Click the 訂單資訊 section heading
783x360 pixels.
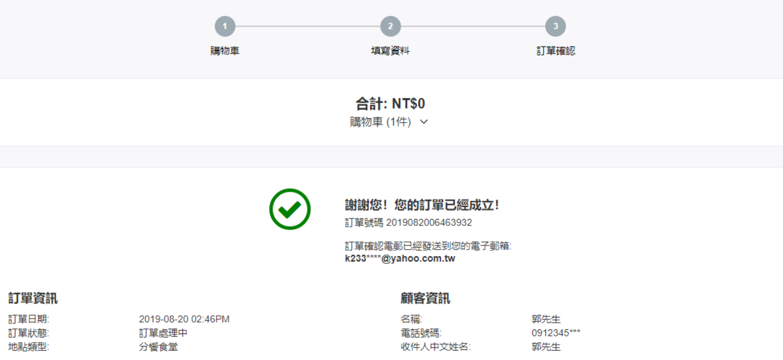tap(33, 298)
